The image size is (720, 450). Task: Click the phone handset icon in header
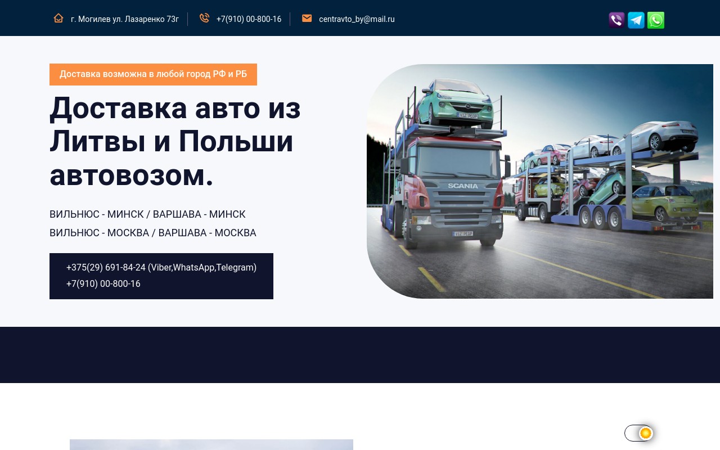click(x=204, y=19)
